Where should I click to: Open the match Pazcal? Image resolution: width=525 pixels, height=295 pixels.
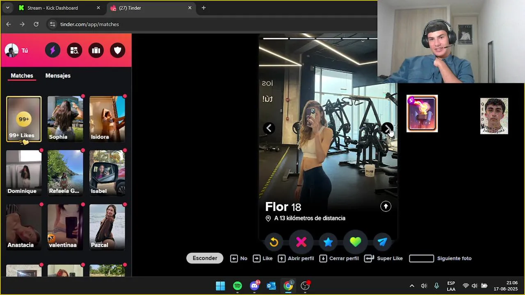[107, 227]
